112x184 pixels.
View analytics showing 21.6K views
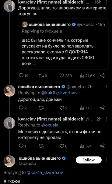[87, 76]
